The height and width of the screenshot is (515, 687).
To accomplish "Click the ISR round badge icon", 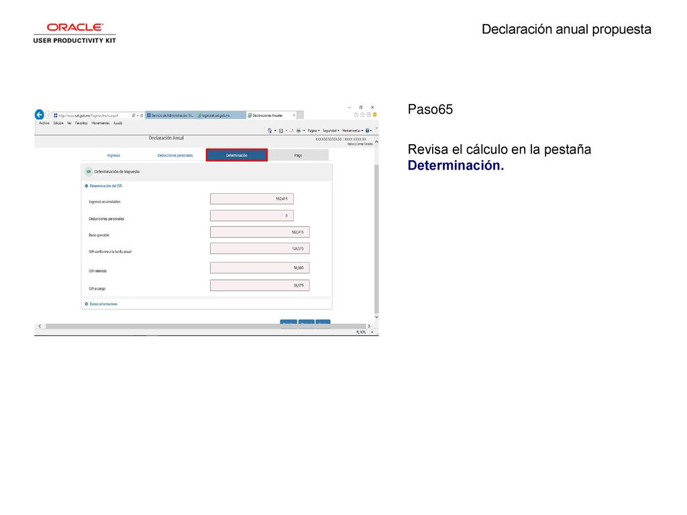I will [x=89, y=172].
